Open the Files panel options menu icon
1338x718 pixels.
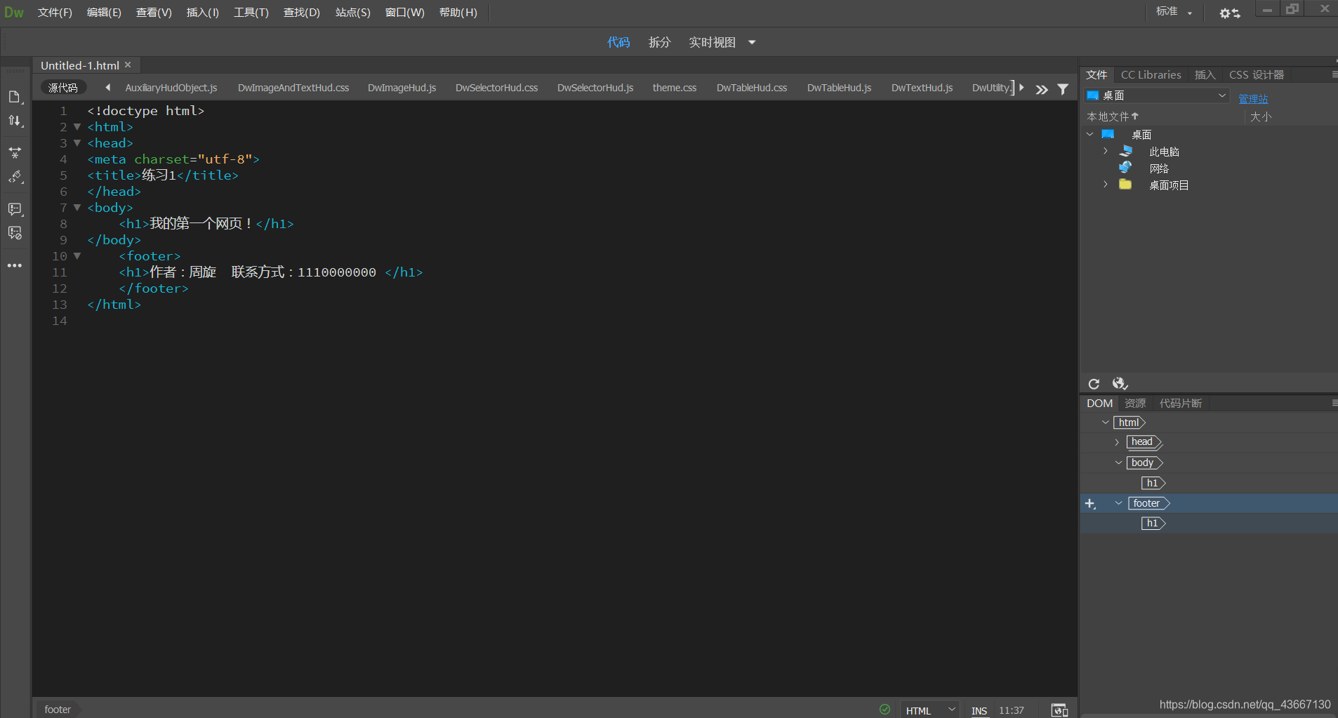[1334, 74]
